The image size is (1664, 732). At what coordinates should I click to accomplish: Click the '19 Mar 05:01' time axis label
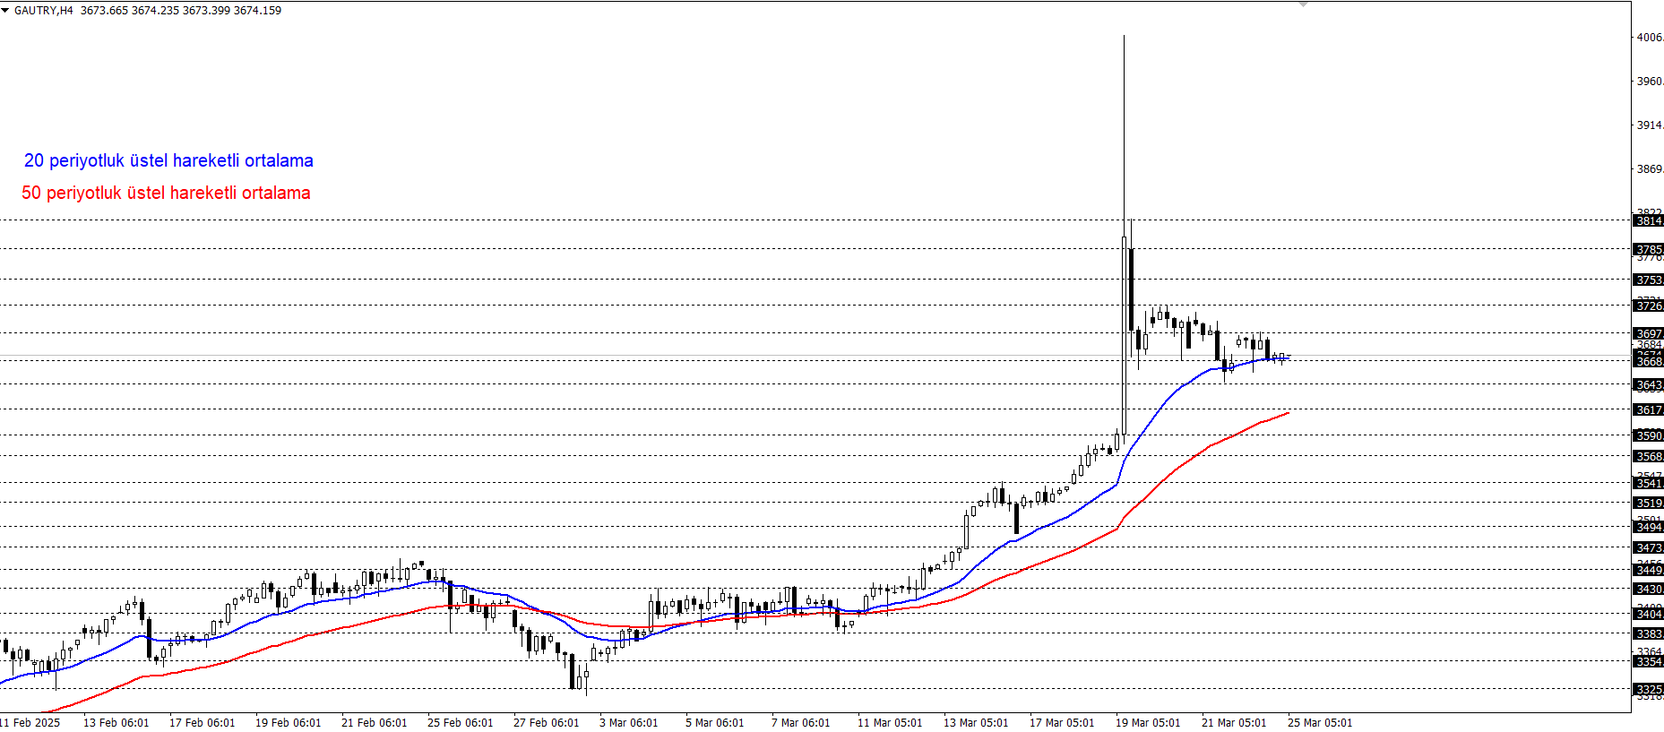[1147, 723]
